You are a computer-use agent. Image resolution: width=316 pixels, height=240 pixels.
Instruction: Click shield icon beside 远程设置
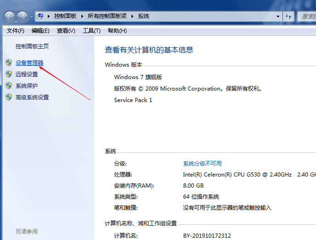(x=9, y=74)
